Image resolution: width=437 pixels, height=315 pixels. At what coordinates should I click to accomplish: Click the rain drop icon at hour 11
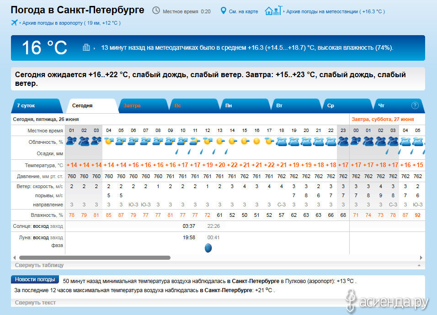(202, 152)
